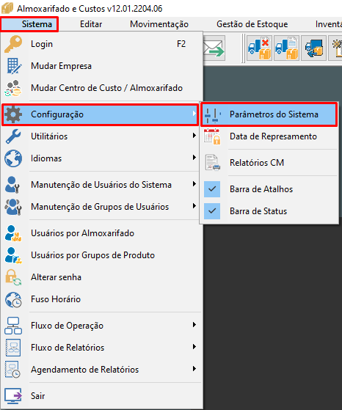
Task: Open the Editar menu
Action: point(91,24)
